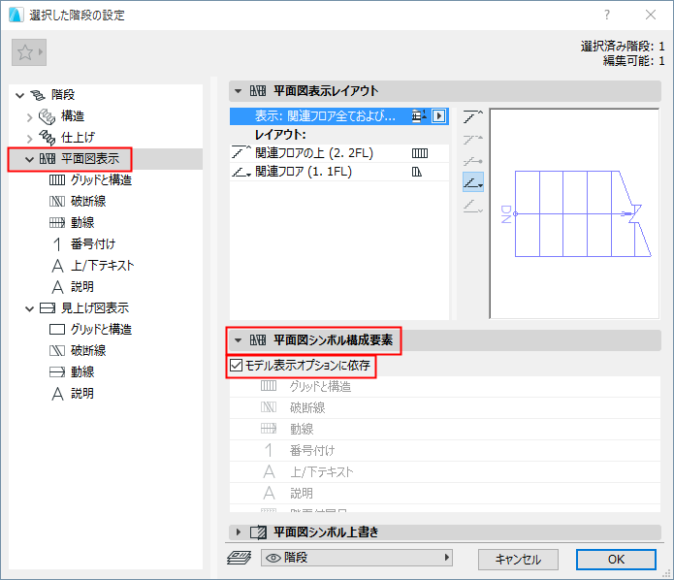Viewport: 674px width, 580px height.
Task: Click the help question mark button
Action: (606, 16)
